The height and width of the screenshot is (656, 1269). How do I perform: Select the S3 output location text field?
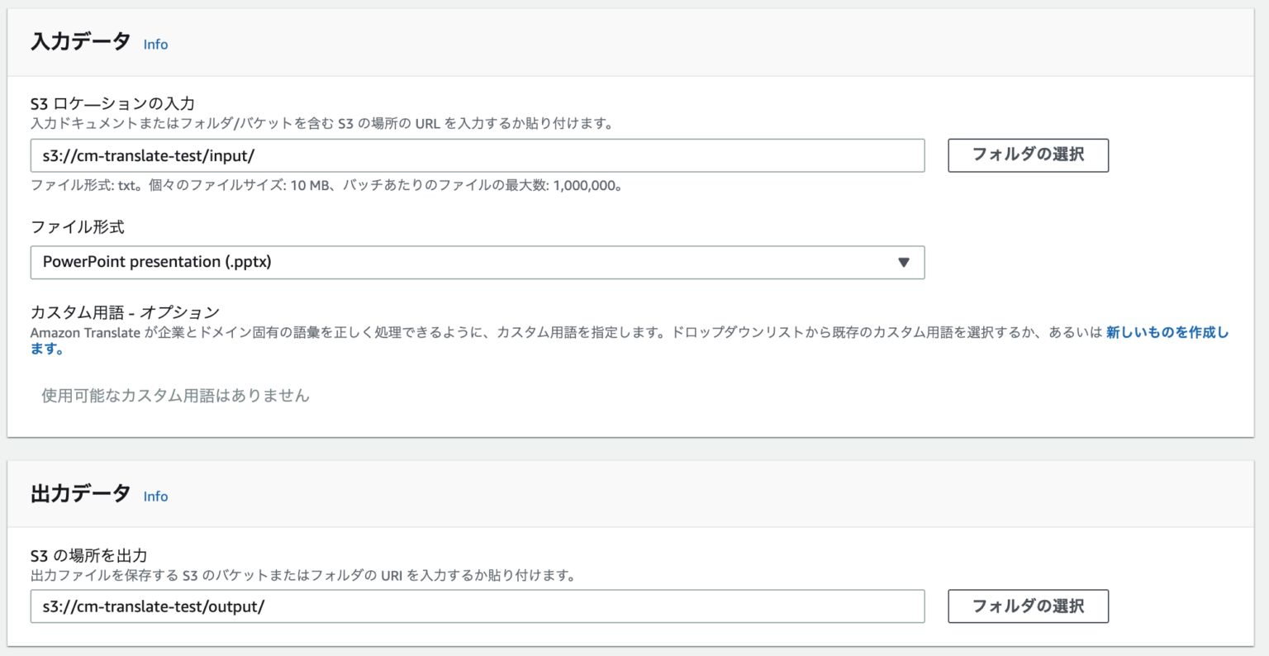(478, 606)
